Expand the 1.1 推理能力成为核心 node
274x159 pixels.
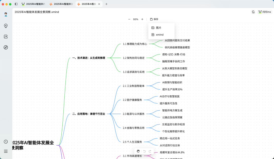click(152, 44)
